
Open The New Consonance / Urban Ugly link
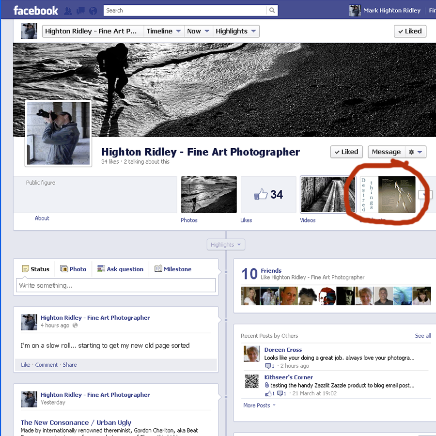point(76,422)
